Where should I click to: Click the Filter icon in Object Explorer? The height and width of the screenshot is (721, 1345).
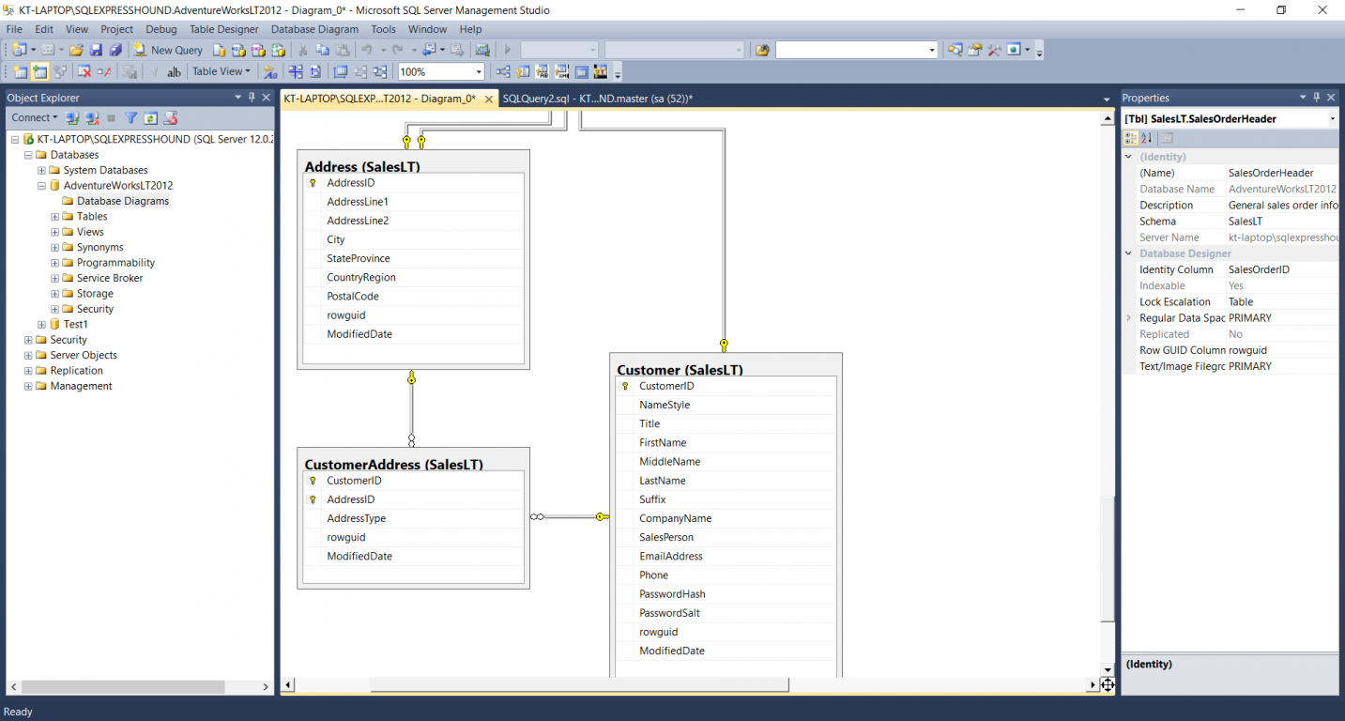(131, 118)
